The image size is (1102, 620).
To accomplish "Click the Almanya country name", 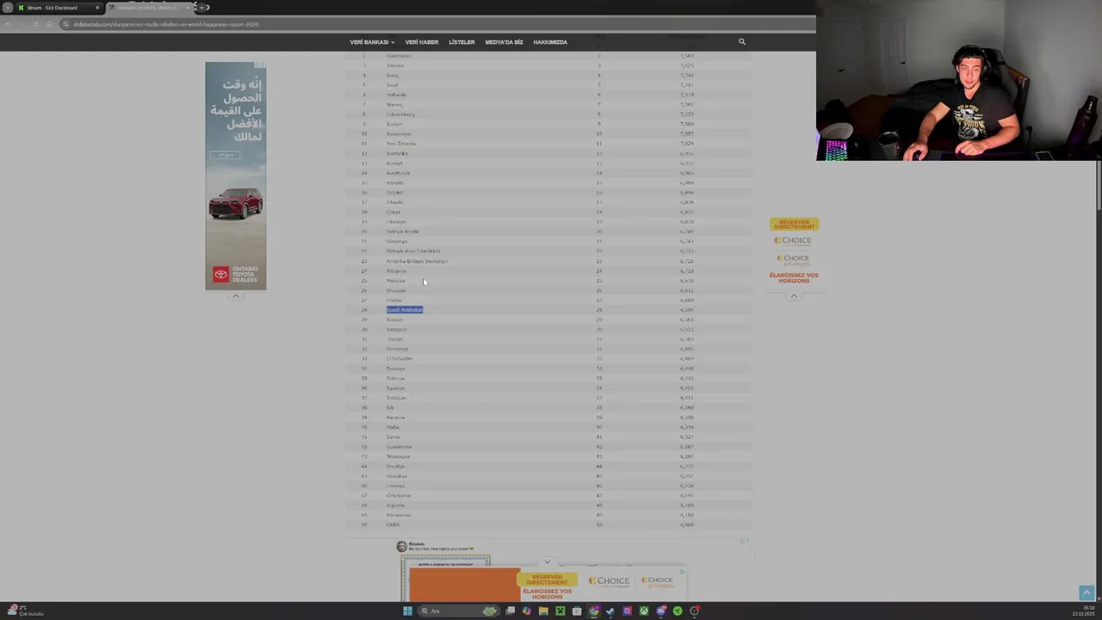I will point(396,270).
